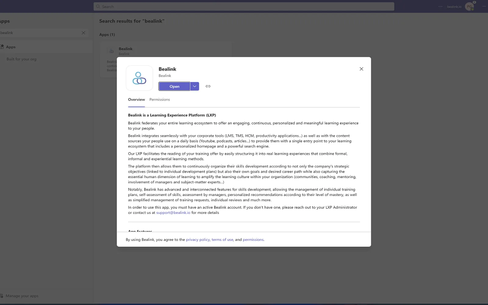
Task: Email support@bealink.io link
Action: coord(173,213)
